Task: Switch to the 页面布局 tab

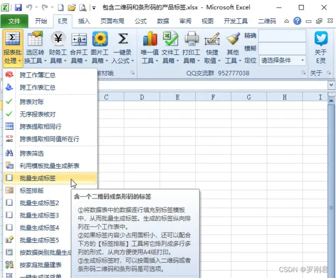Action: [x=113, y=21]
